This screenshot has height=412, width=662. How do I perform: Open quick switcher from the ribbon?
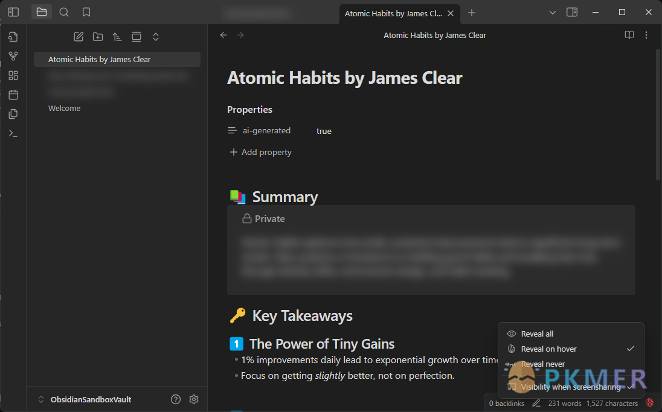click(13, 37)
